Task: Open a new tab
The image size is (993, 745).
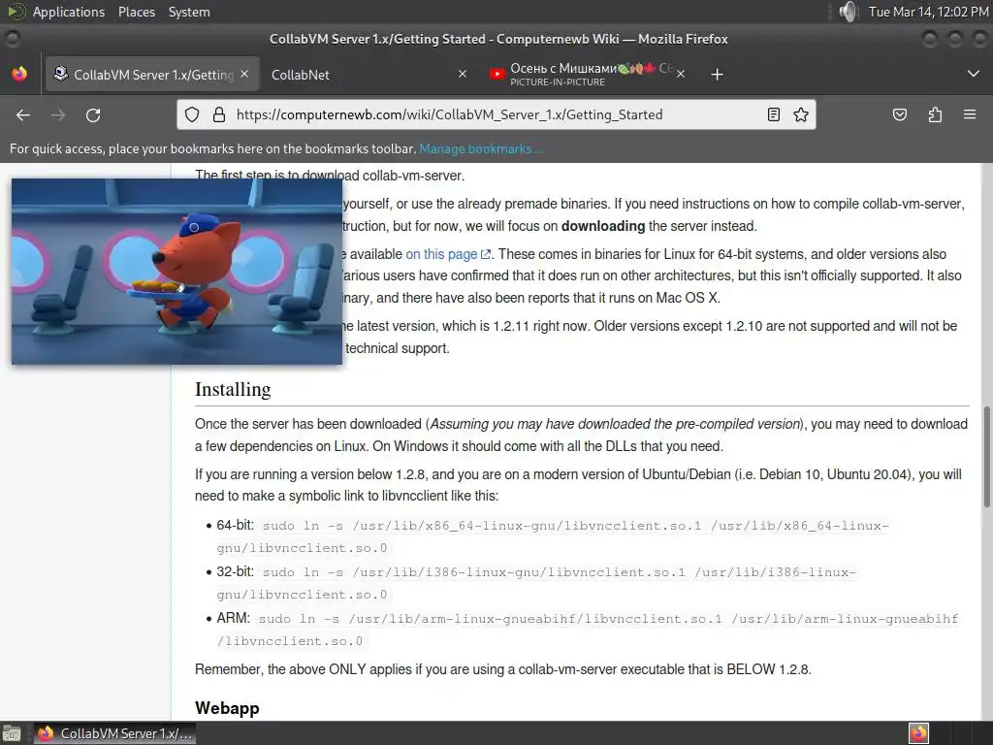Action: (x=717, y=74)
